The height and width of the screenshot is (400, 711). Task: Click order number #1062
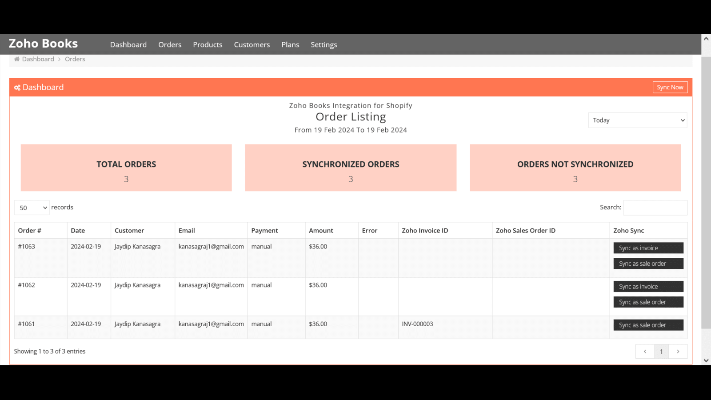tap(27, 285)
